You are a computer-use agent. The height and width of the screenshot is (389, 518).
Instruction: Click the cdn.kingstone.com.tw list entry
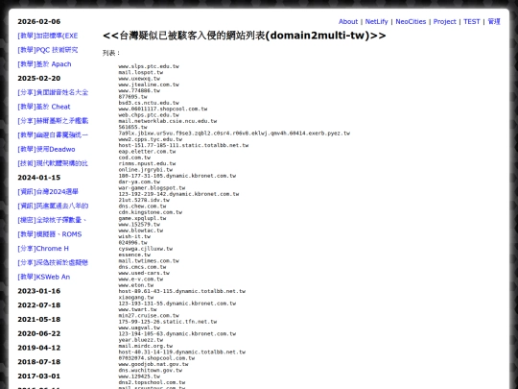151,212
